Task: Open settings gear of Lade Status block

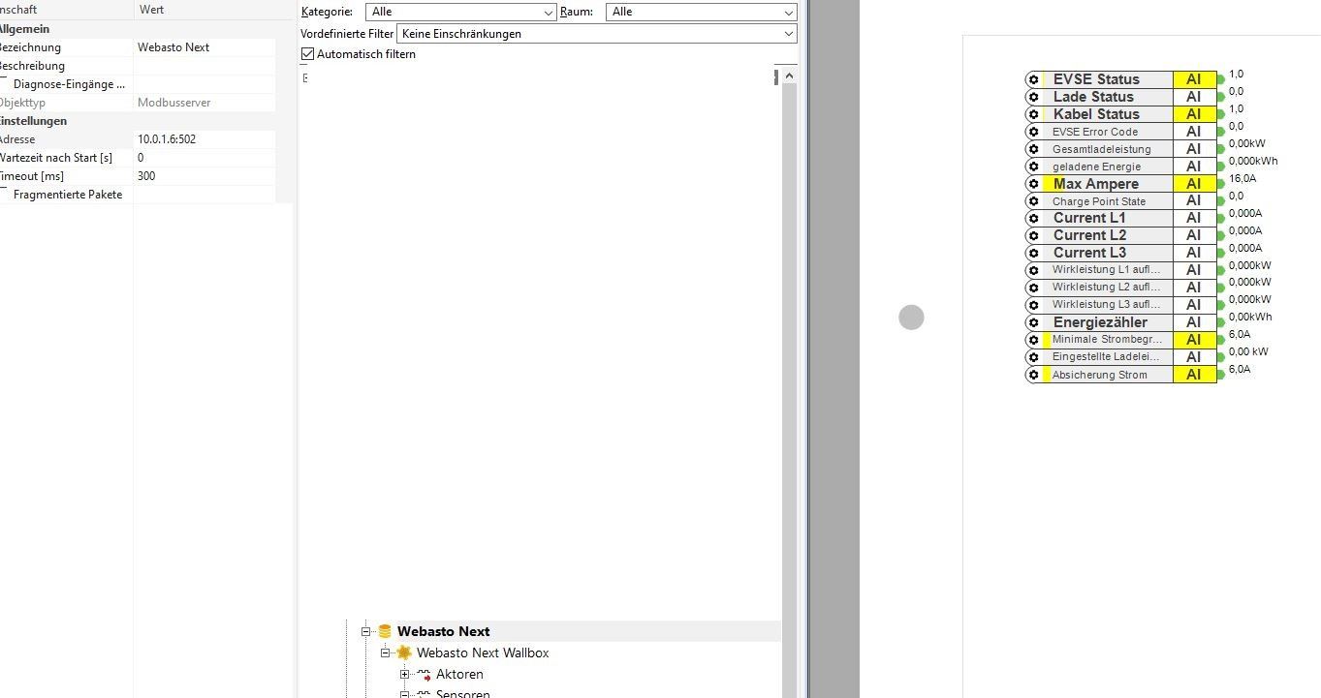Action: tap(1033, 97)
